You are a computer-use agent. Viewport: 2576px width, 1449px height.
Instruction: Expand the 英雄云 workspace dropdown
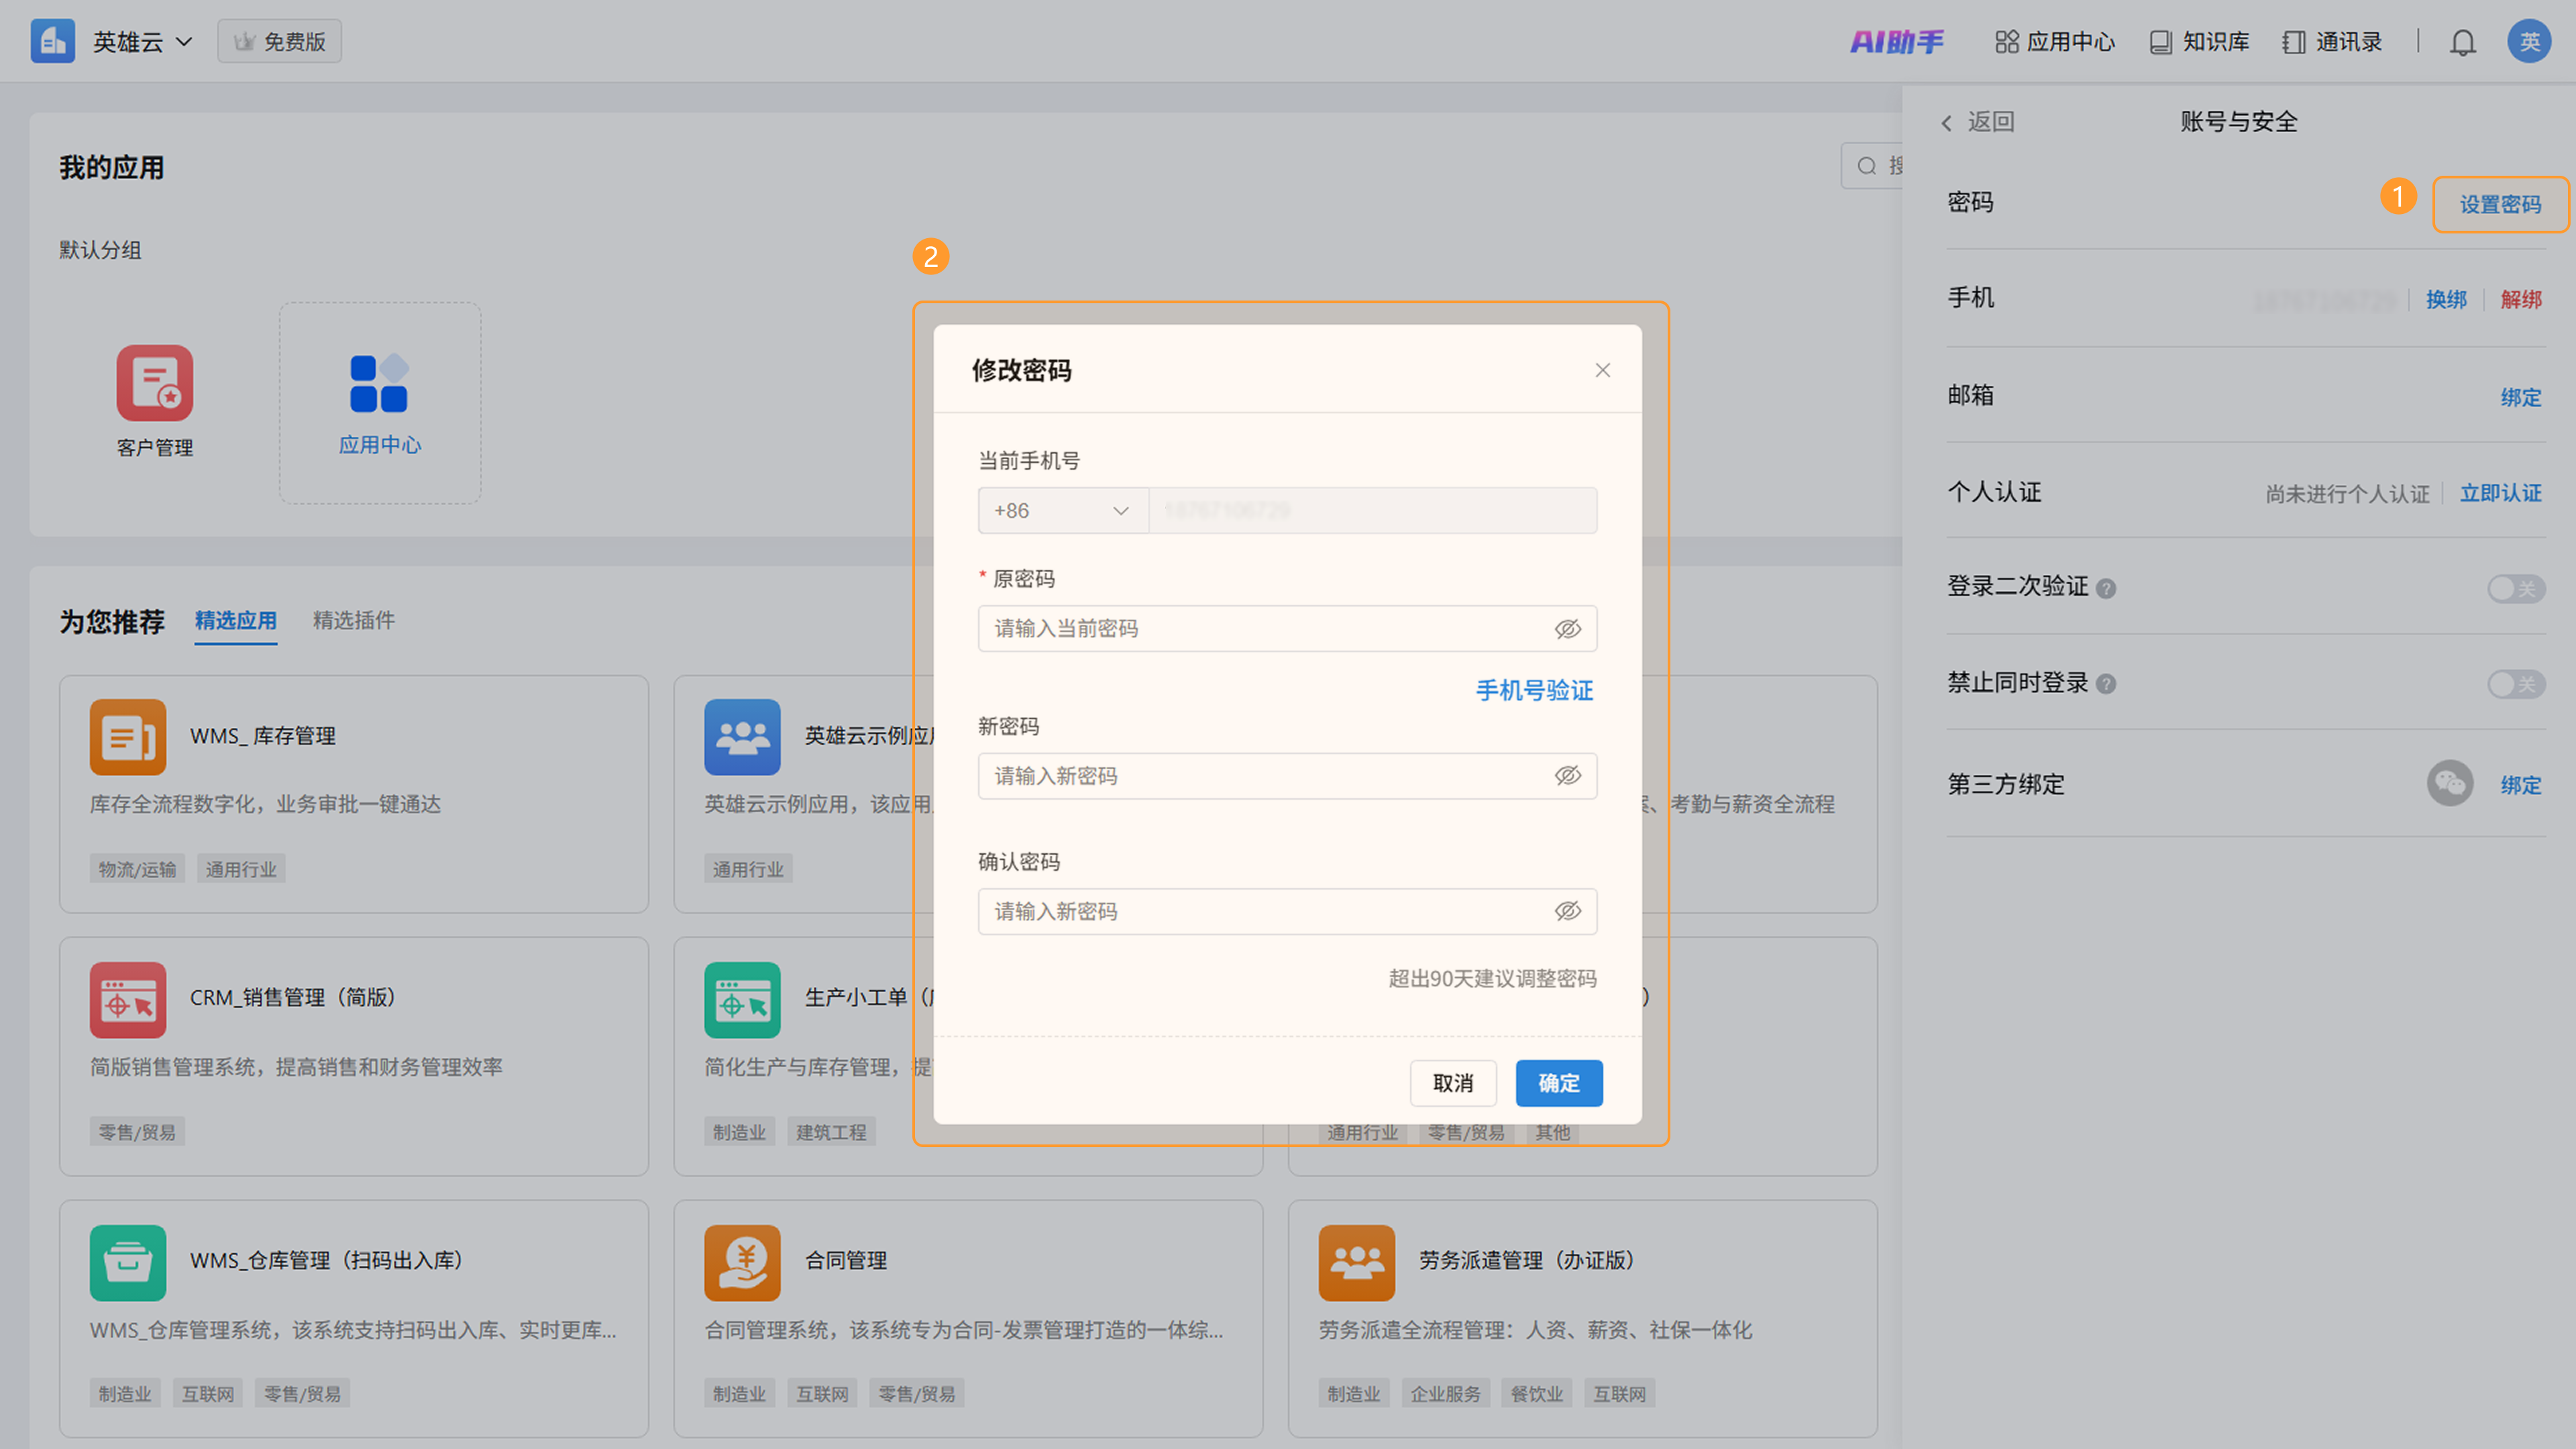[184, 42]
